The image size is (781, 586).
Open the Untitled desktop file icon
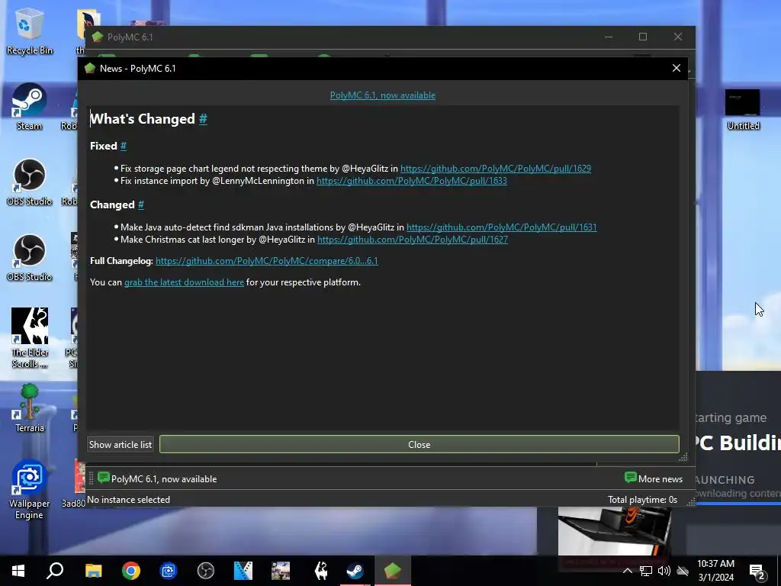pyautogui.click(x=743, y=110)
